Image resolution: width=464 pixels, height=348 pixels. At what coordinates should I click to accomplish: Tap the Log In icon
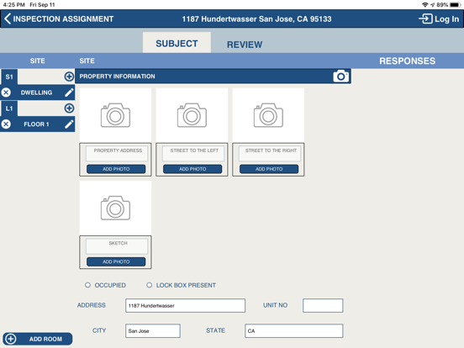425,19
